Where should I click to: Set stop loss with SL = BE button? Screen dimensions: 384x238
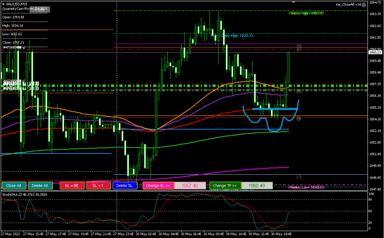pyautogui.click(x=72, y=185)
